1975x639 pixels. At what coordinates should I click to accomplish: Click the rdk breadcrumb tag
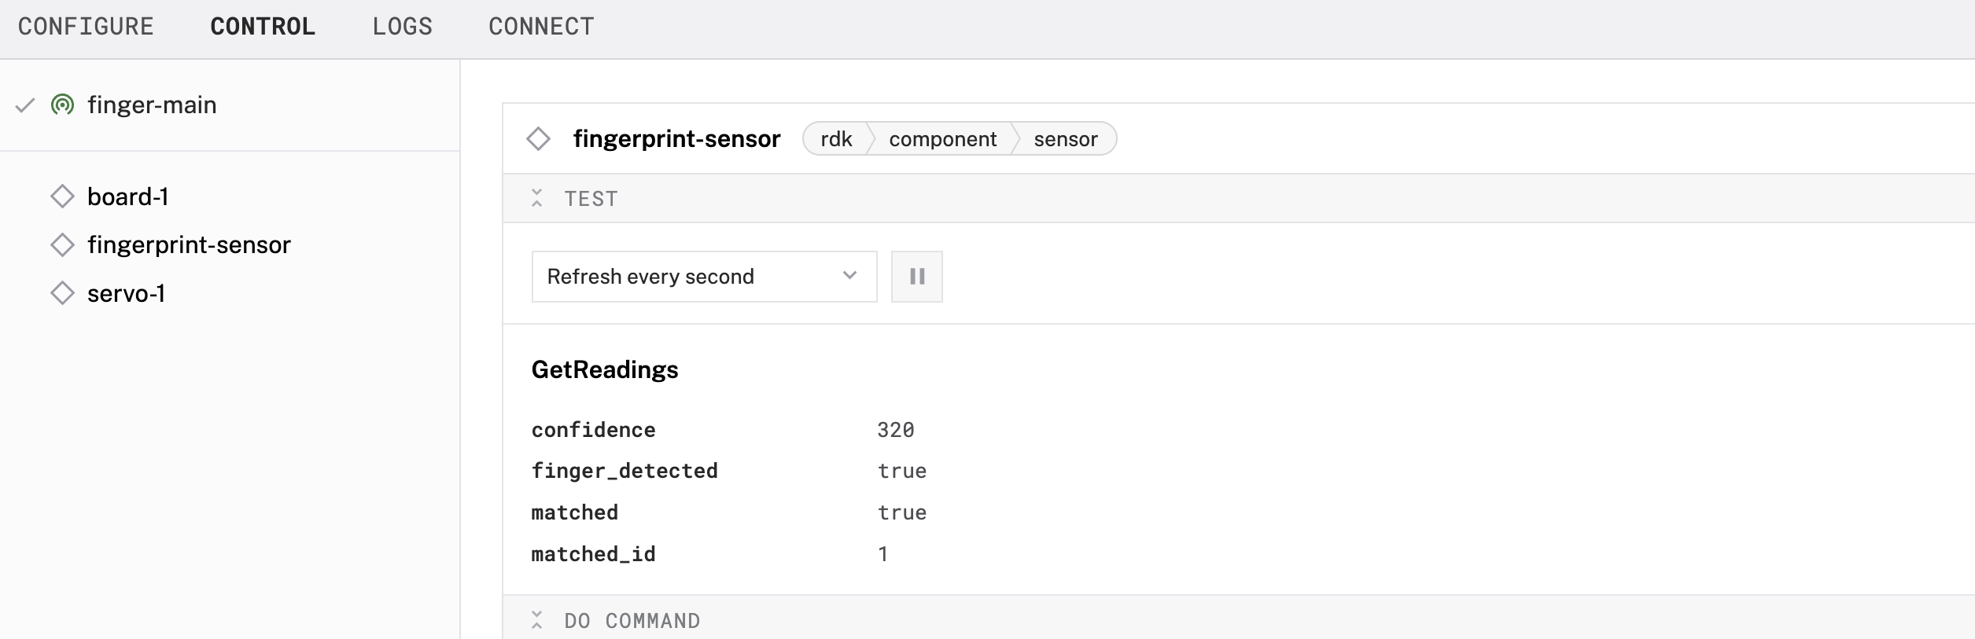(836, 139)
